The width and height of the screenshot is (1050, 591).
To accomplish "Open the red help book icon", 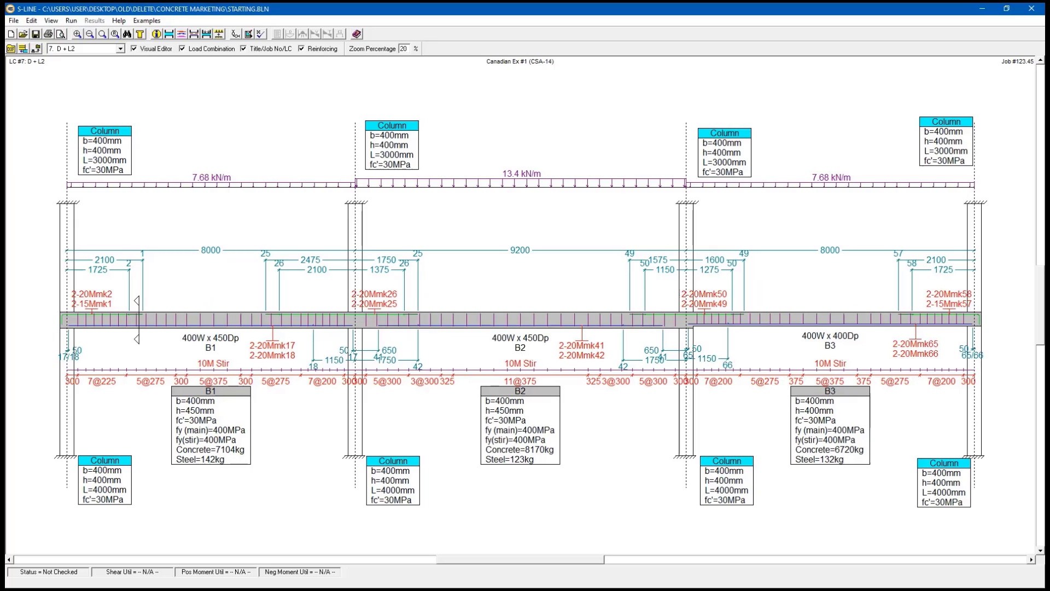I will [x=357, y=34].
